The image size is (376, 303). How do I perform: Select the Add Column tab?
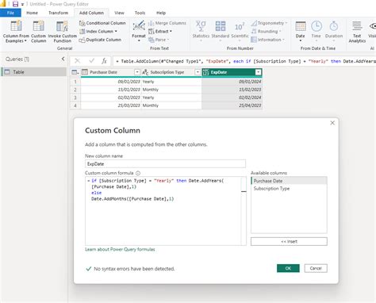91,13
